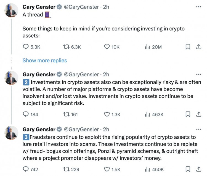The height and width of the screenshot is (176, 207).
Task: Share the first 'A thread' tweet
Action: [198, 47]
